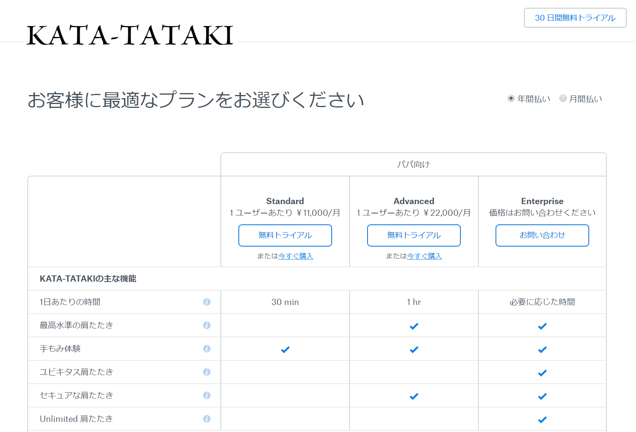Screen dimensions: 636x432
Task: Click the info icon for ユビキタス肩たたき
Action: (x=207, y=372)
